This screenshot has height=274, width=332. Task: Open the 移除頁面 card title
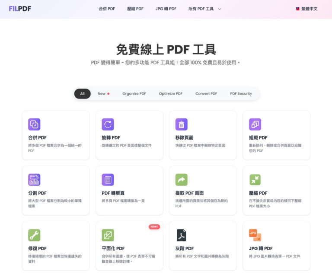pos(184,137)
